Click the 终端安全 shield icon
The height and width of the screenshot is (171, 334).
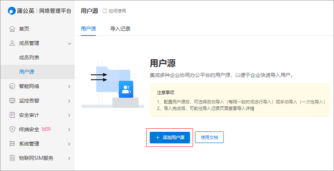click(12, 129)
